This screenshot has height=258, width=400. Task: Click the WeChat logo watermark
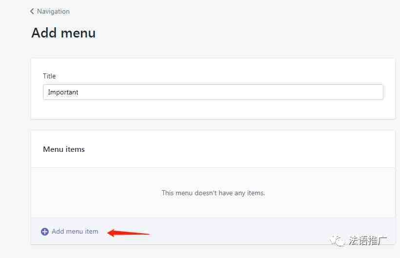click(x=337, y=240)
